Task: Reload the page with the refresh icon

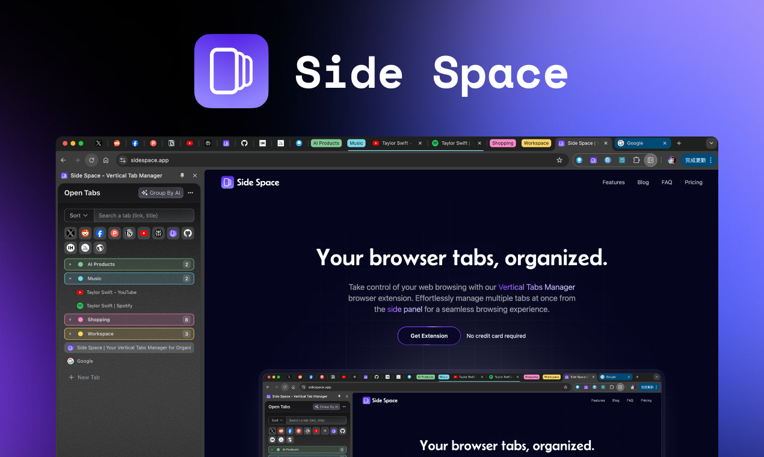Action: [x=91, y=160]
